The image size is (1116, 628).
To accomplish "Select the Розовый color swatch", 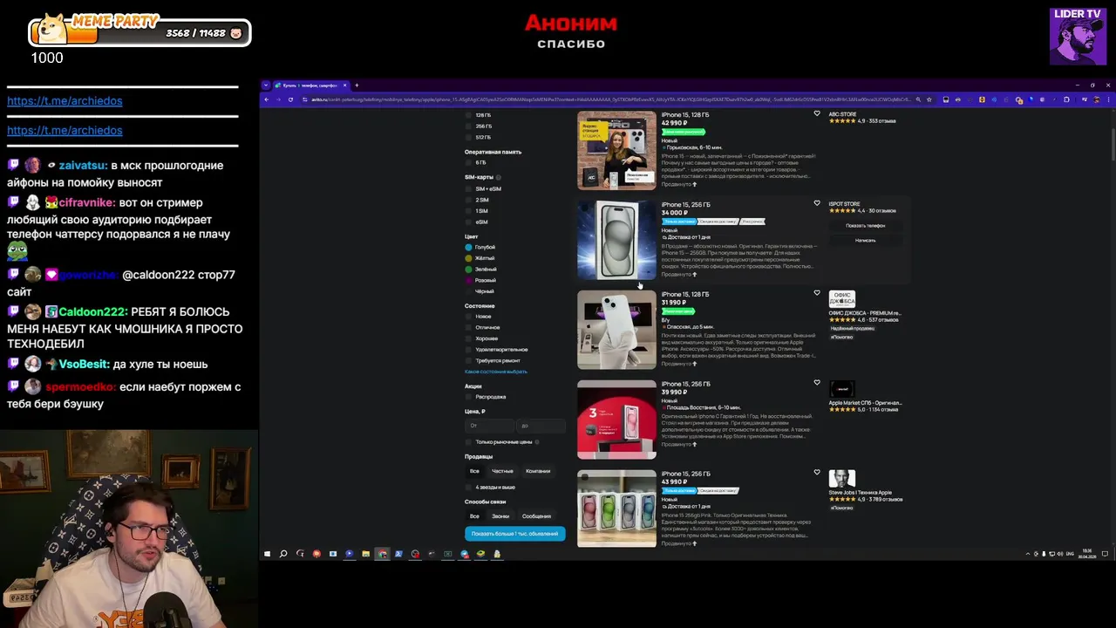I will [x=468, y=280].
